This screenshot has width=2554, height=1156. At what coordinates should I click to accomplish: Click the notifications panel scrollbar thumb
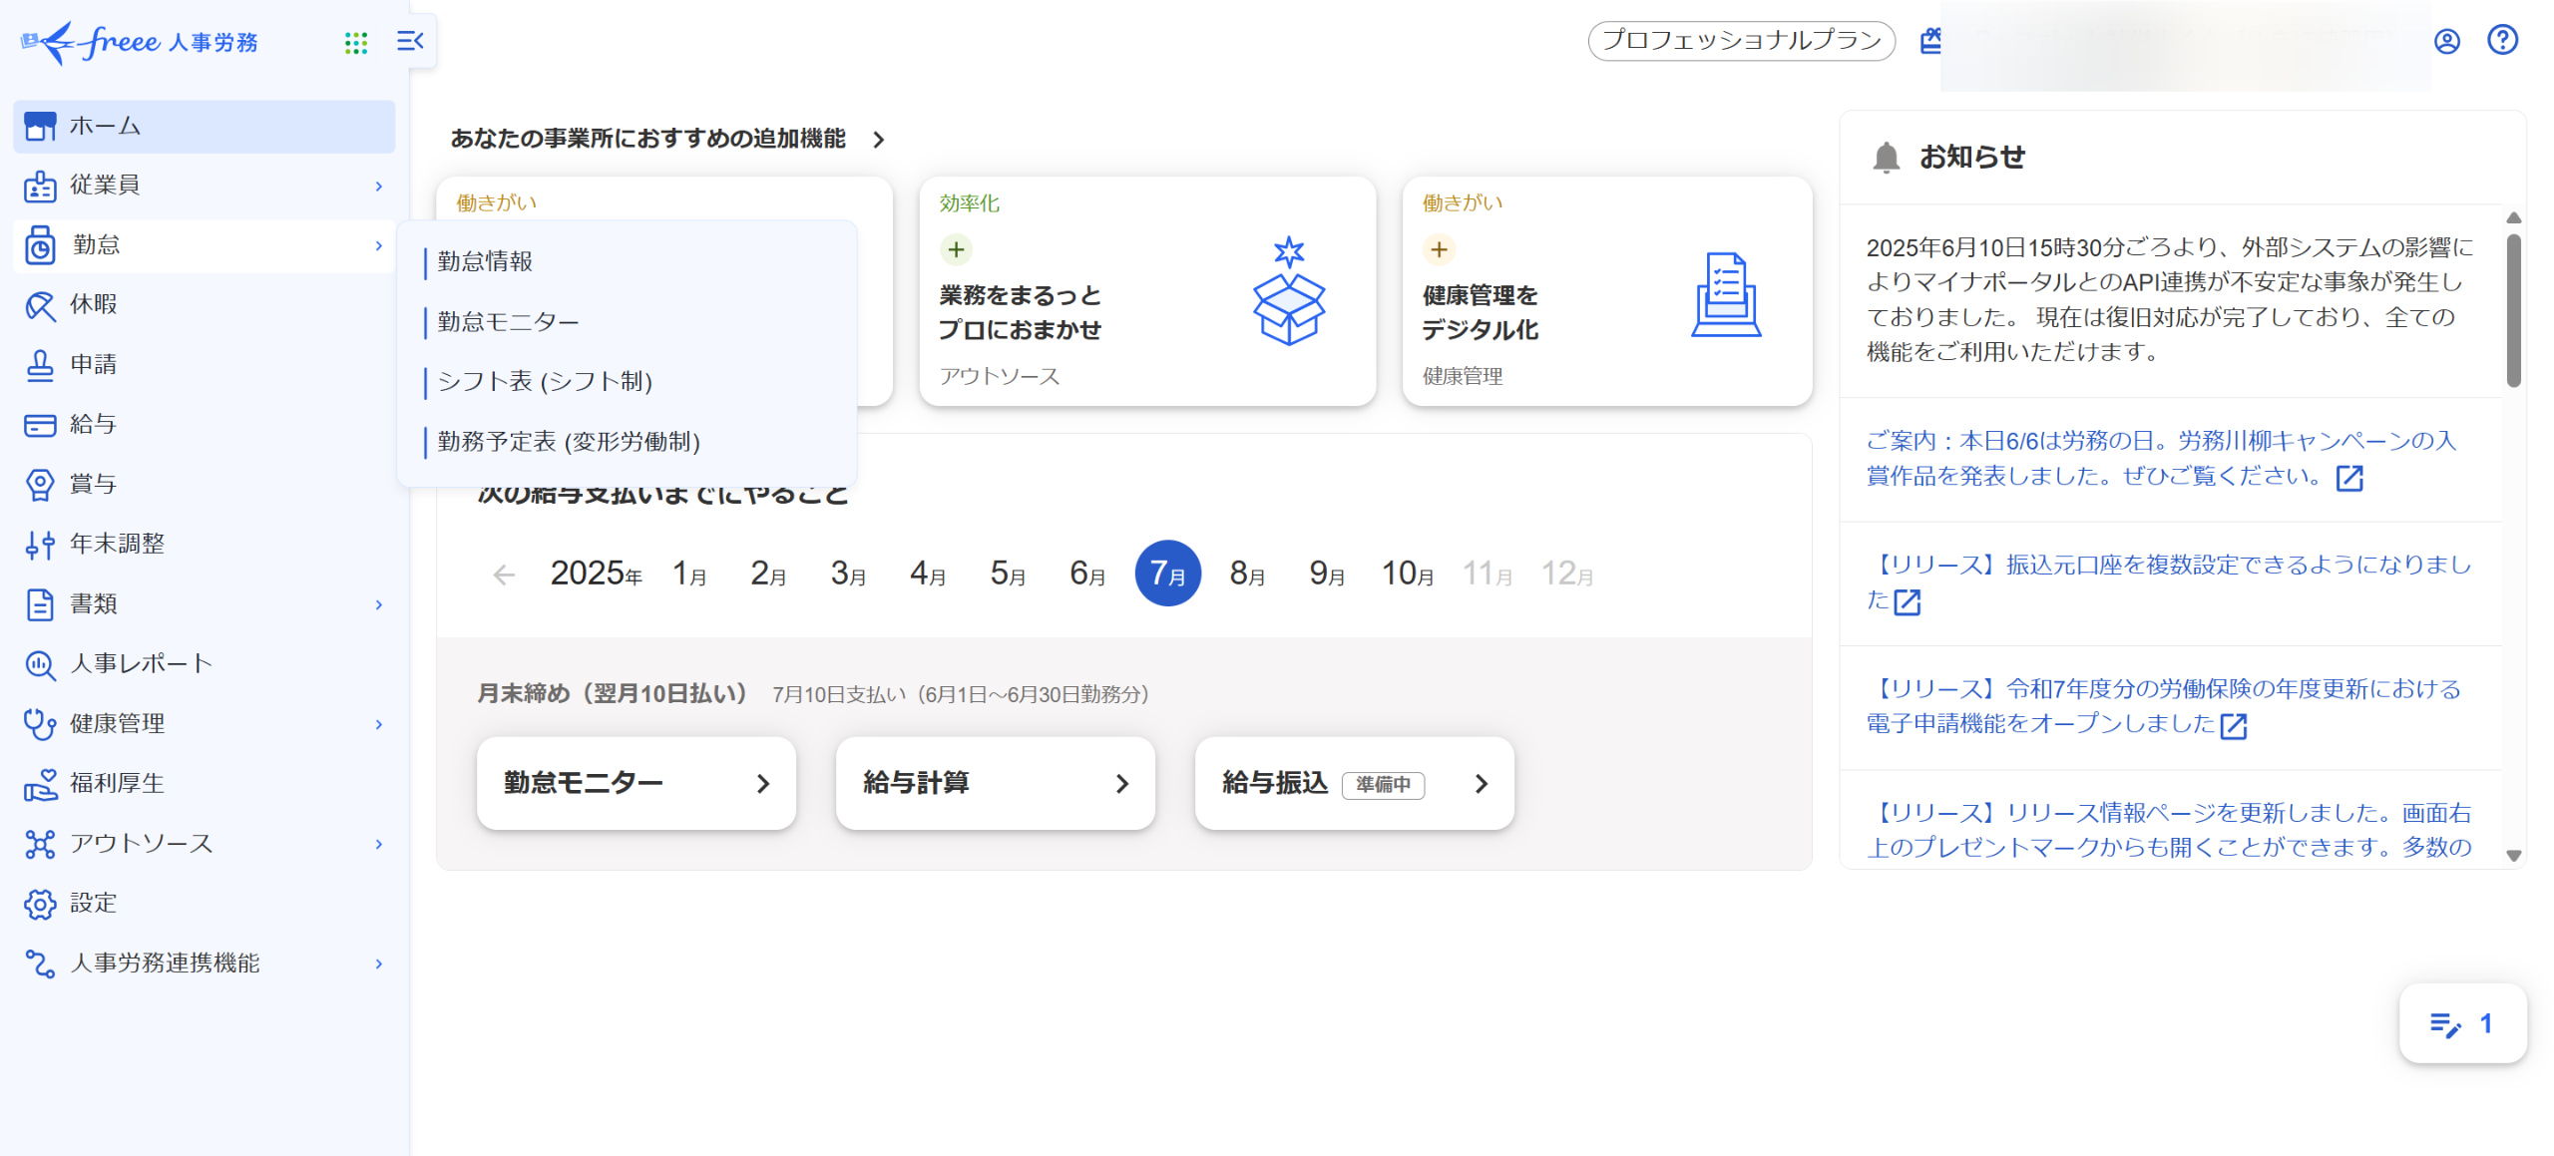pyautogui.click(x=2513, y=309)
